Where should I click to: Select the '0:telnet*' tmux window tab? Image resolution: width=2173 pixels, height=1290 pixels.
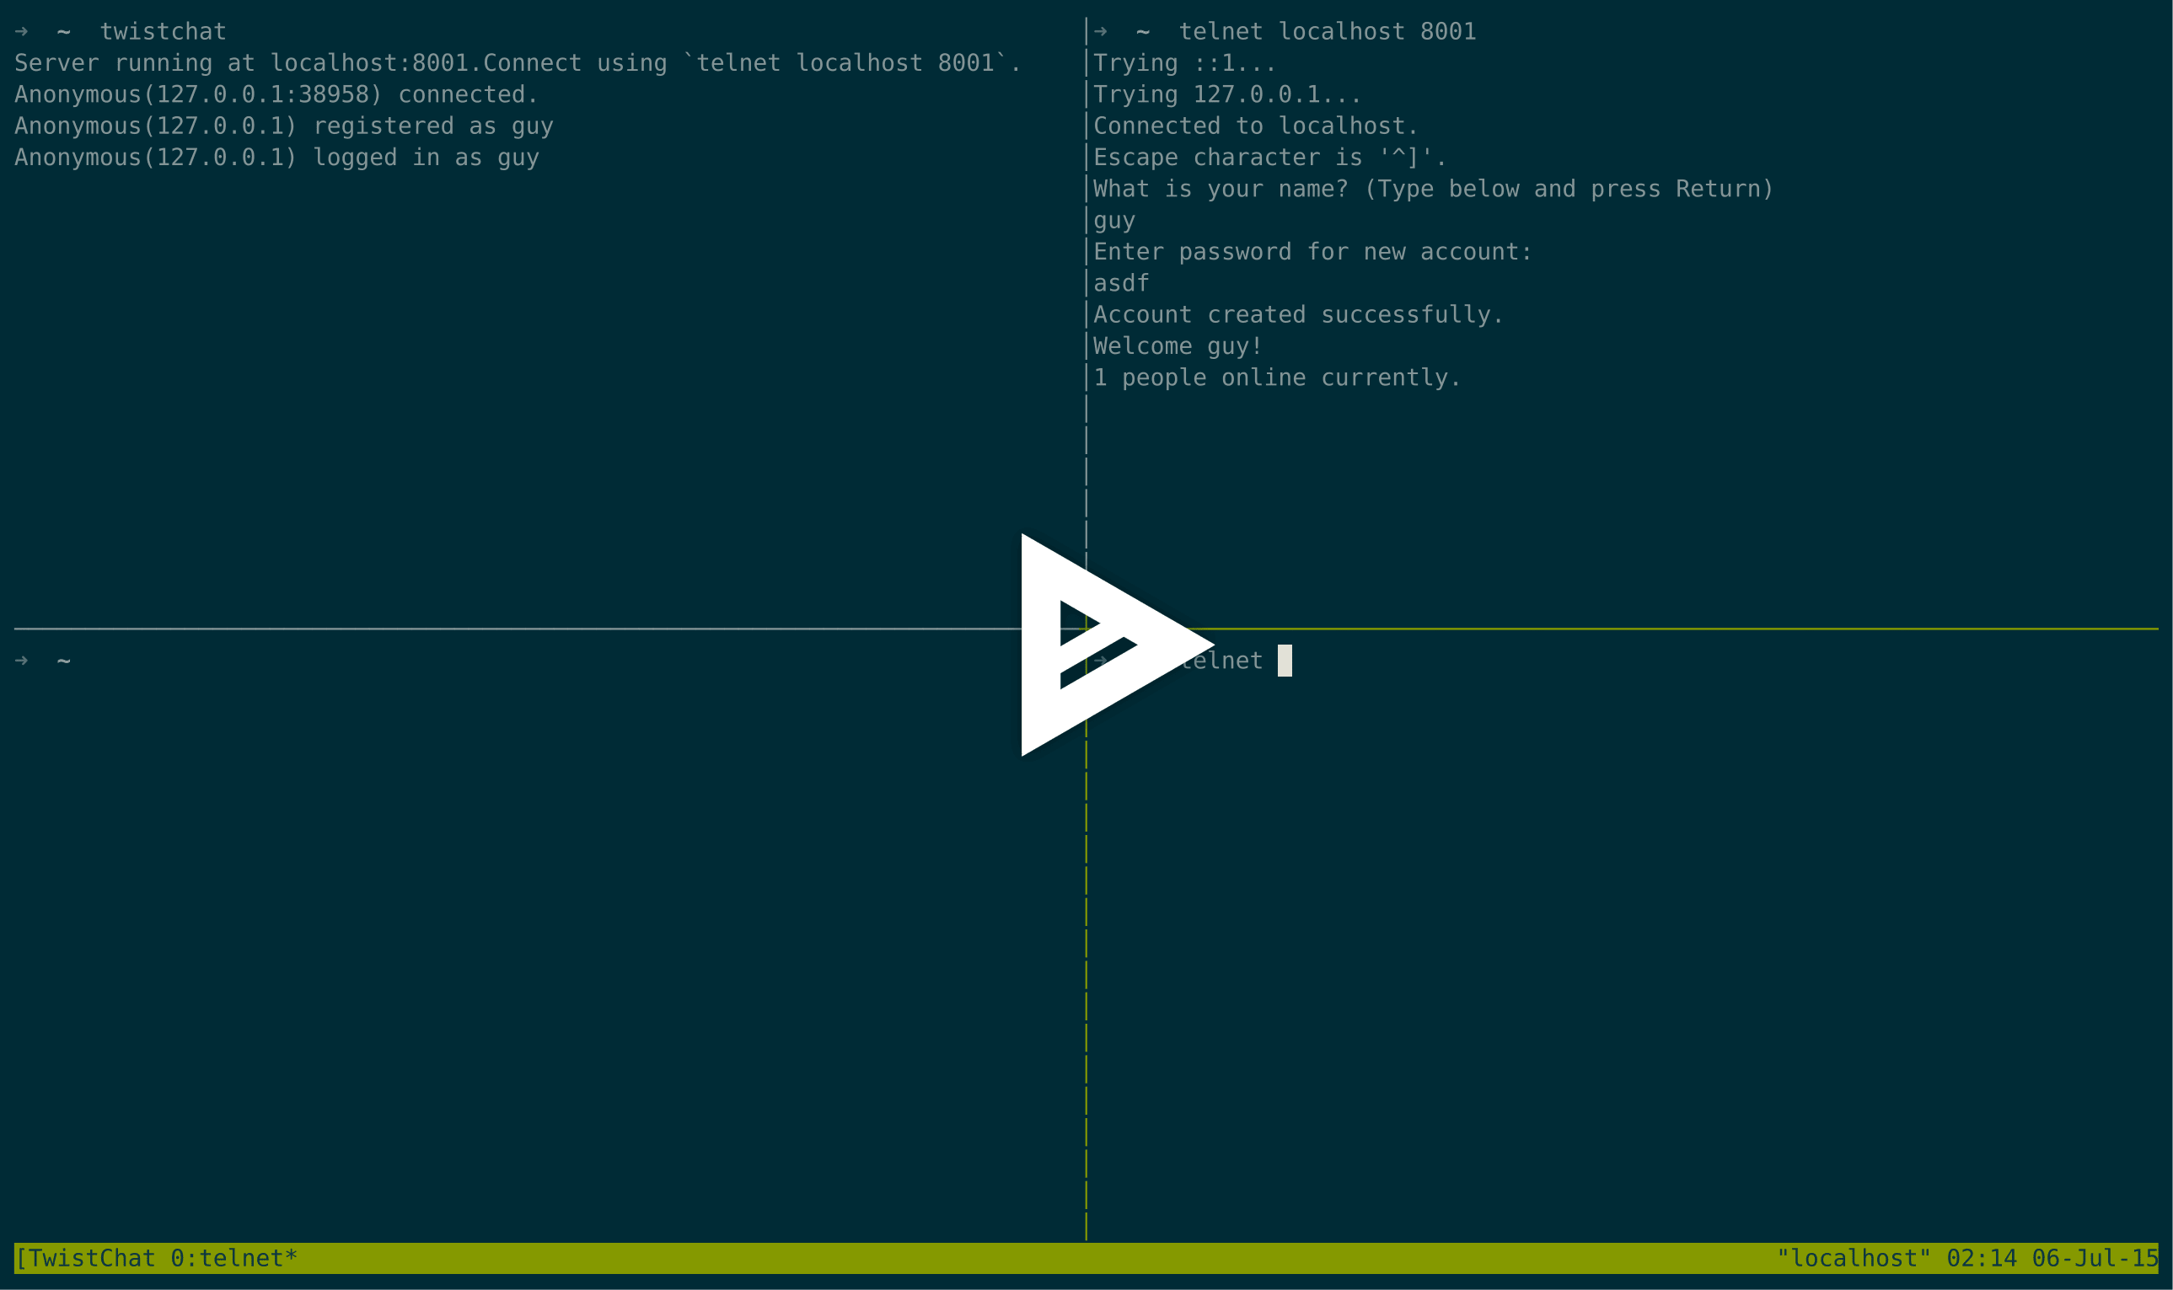pyautogui.click(x=234, y=1258)
